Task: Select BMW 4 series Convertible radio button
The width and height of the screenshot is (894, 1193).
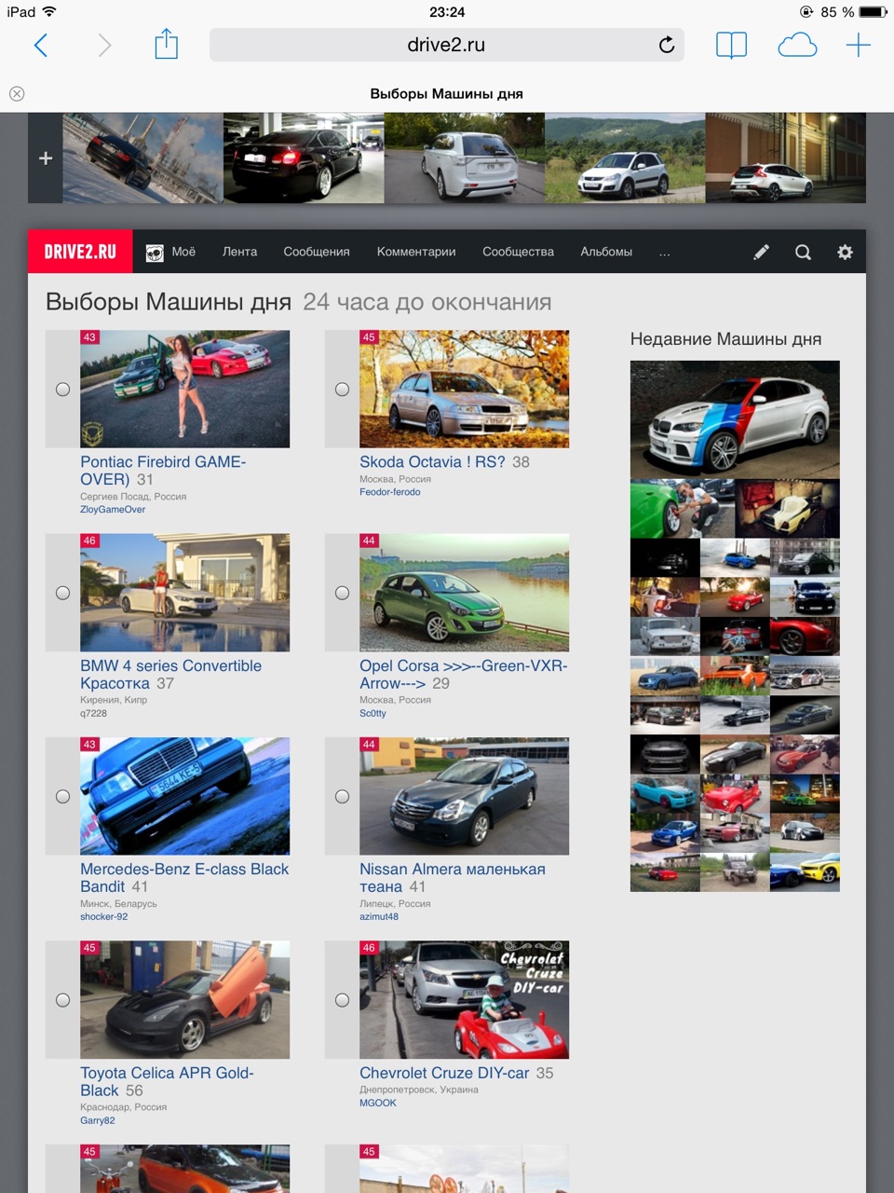Action: (62, 593)
